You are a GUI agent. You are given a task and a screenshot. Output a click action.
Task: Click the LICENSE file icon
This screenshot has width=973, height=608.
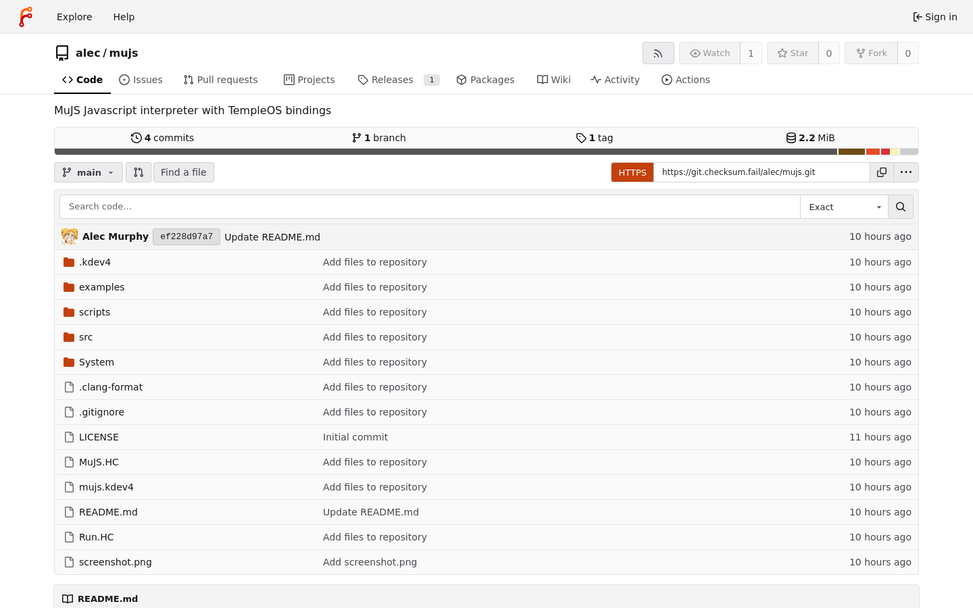[x=69, y=437]
